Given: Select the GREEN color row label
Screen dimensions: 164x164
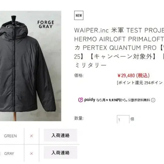Looking at the screenshot, I should pos(10,136).
